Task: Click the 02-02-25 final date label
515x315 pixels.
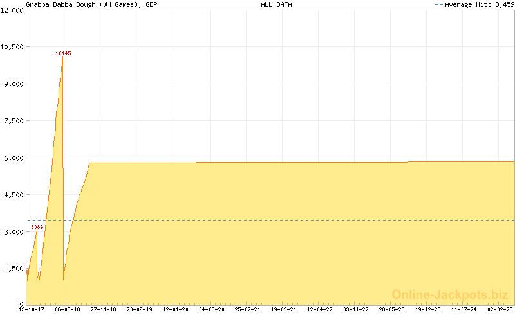Action: tap(500, 309)
